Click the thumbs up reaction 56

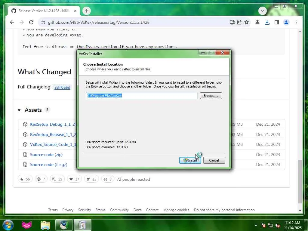pos(25,179)
